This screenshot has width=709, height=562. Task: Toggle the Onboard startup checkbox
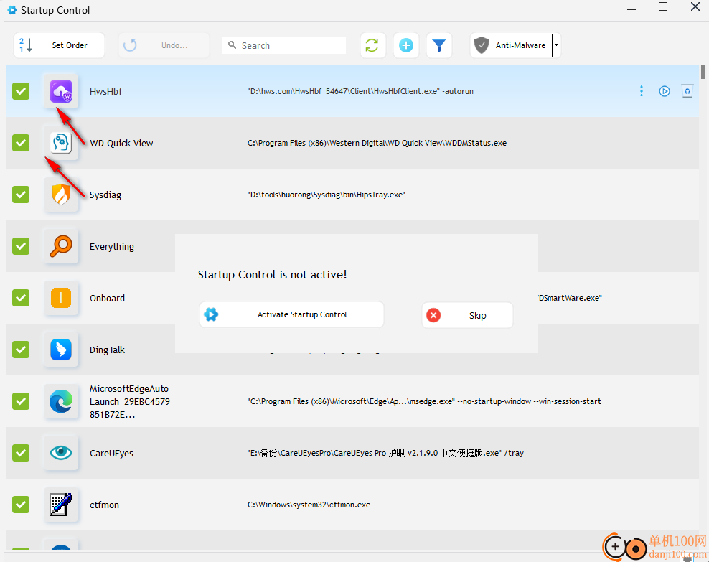click(21, 298)
